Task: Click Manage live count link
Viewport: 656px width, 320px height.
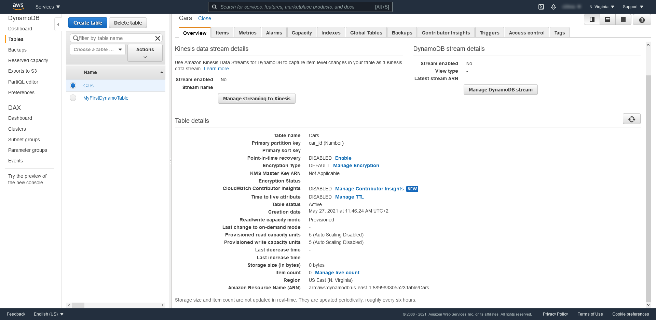Action: tap(337, 273)
